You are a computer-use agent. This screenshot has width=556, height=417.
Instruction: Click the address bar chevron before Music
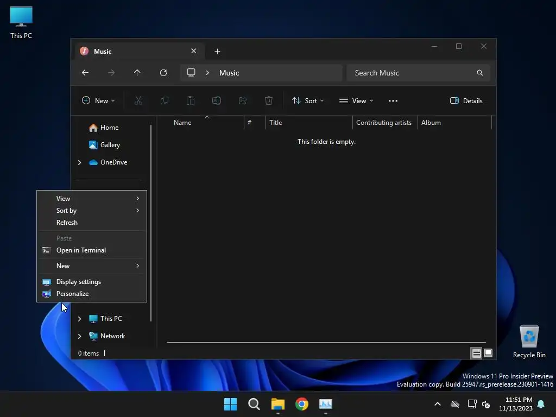pos(207,73)
